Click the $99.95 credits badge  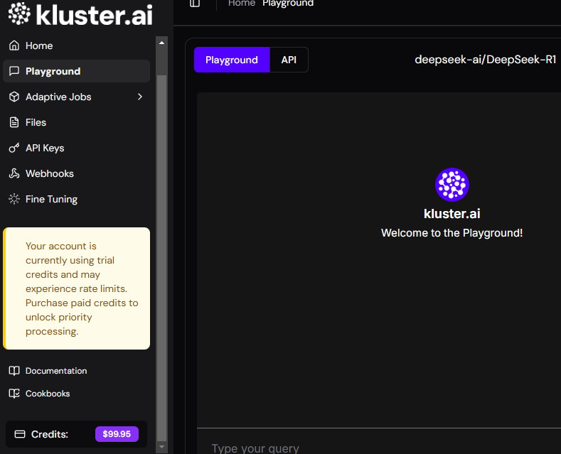tap(117, 434)
